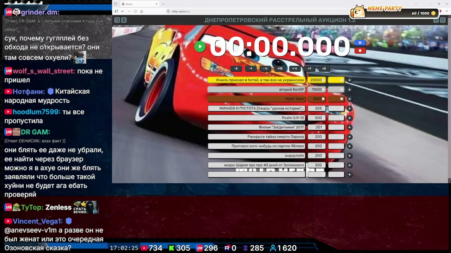Go back using the browser back arrow
Image resolution: width=451 pixels, height=253 pixels.
(122, 11)
